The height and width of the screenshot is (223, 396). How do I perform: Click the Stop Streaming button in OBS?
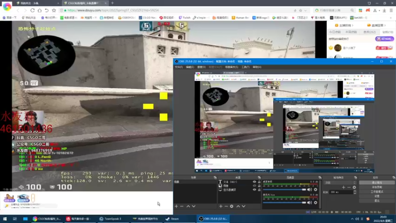coord(377,182)
